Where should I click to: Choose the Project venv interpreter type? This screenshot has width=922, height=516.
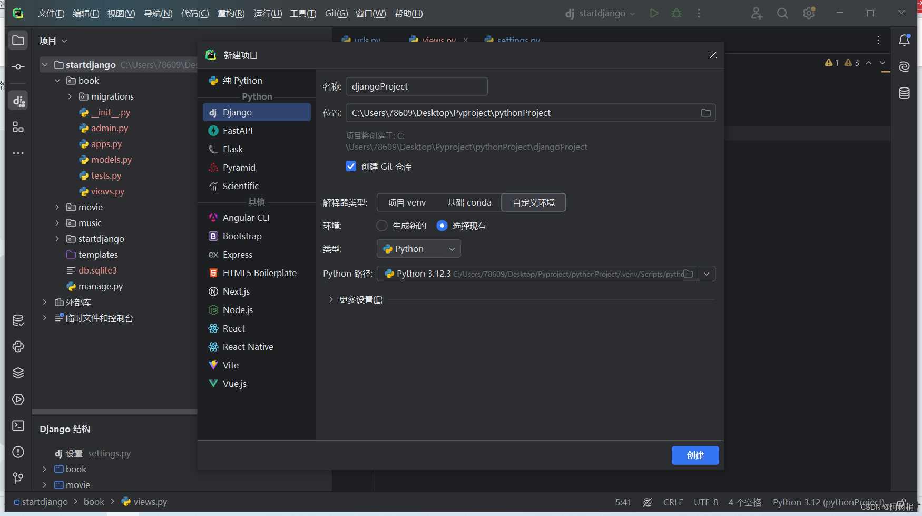pos(407,202)
